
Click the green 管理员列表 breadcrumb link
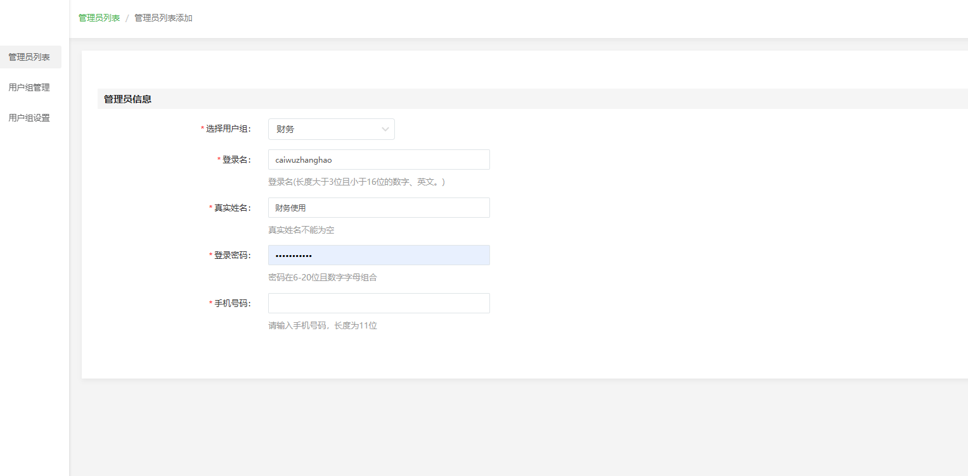pos(99,18)
